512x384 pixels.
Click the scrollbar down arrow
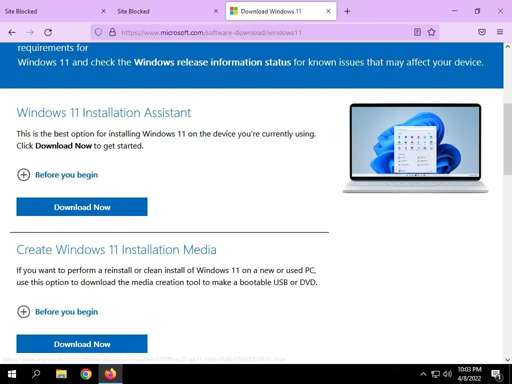tap(508, 360)
